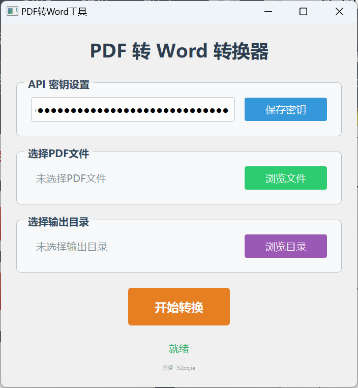Screen dimensions: 358x388
Task: Click the 选择输出目录 group title
Action: [x=58, y=222]
